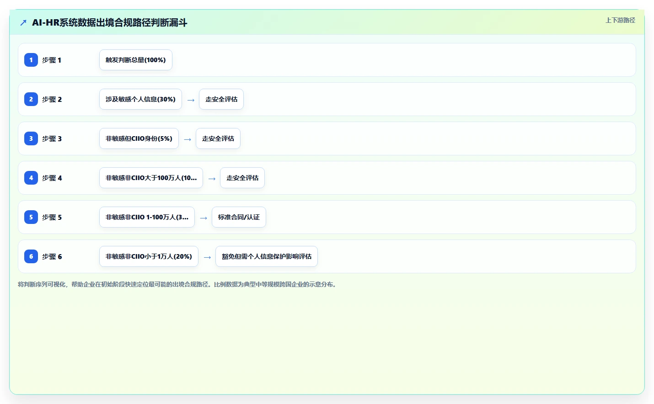
Task: Click the arrow after 涉及敏感个人信息(30%)
Action: click(x=191, y=100)
